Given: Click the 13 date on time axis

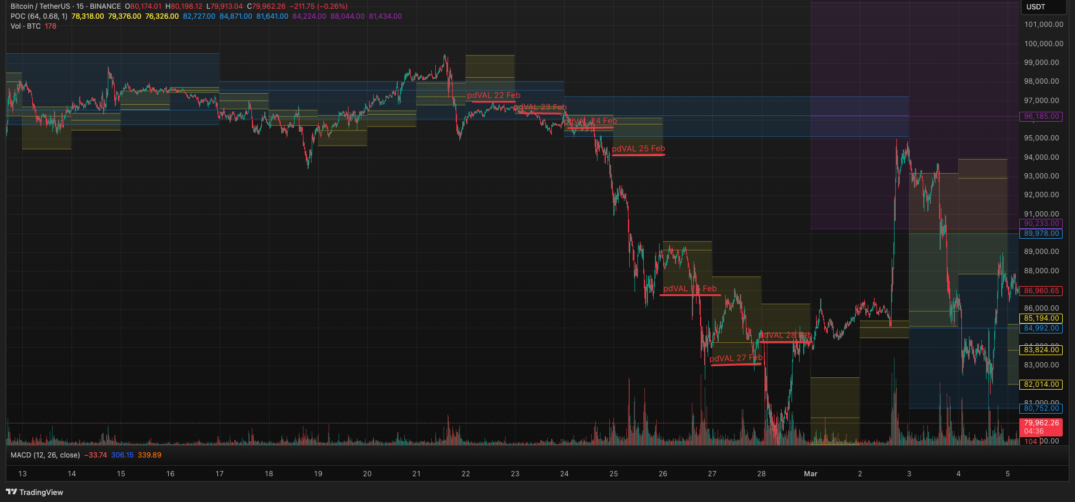Looking at the screenshot, I should point(22,474).
